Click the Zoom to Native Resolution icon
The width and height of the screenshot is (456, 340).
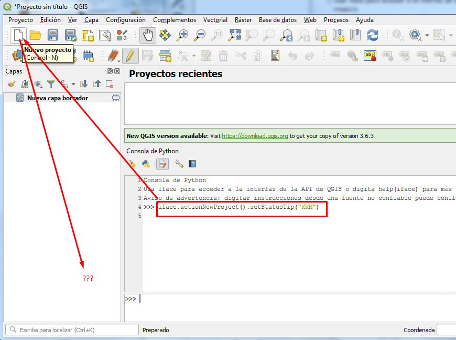coord(217,35)
